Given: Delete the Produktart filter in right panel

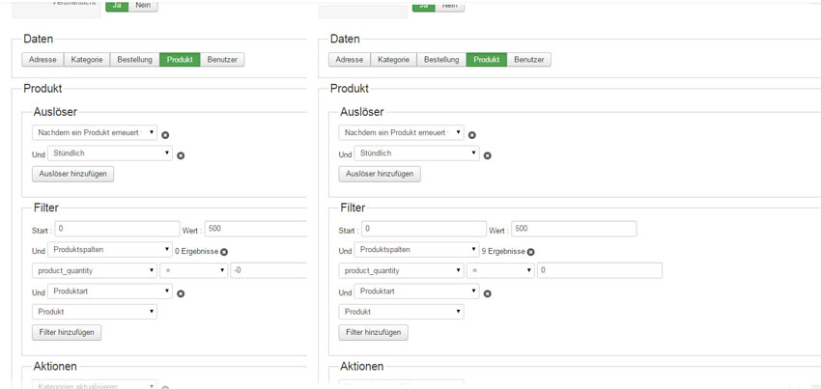Looking at the screenshot, I should (x=487, y=293).
